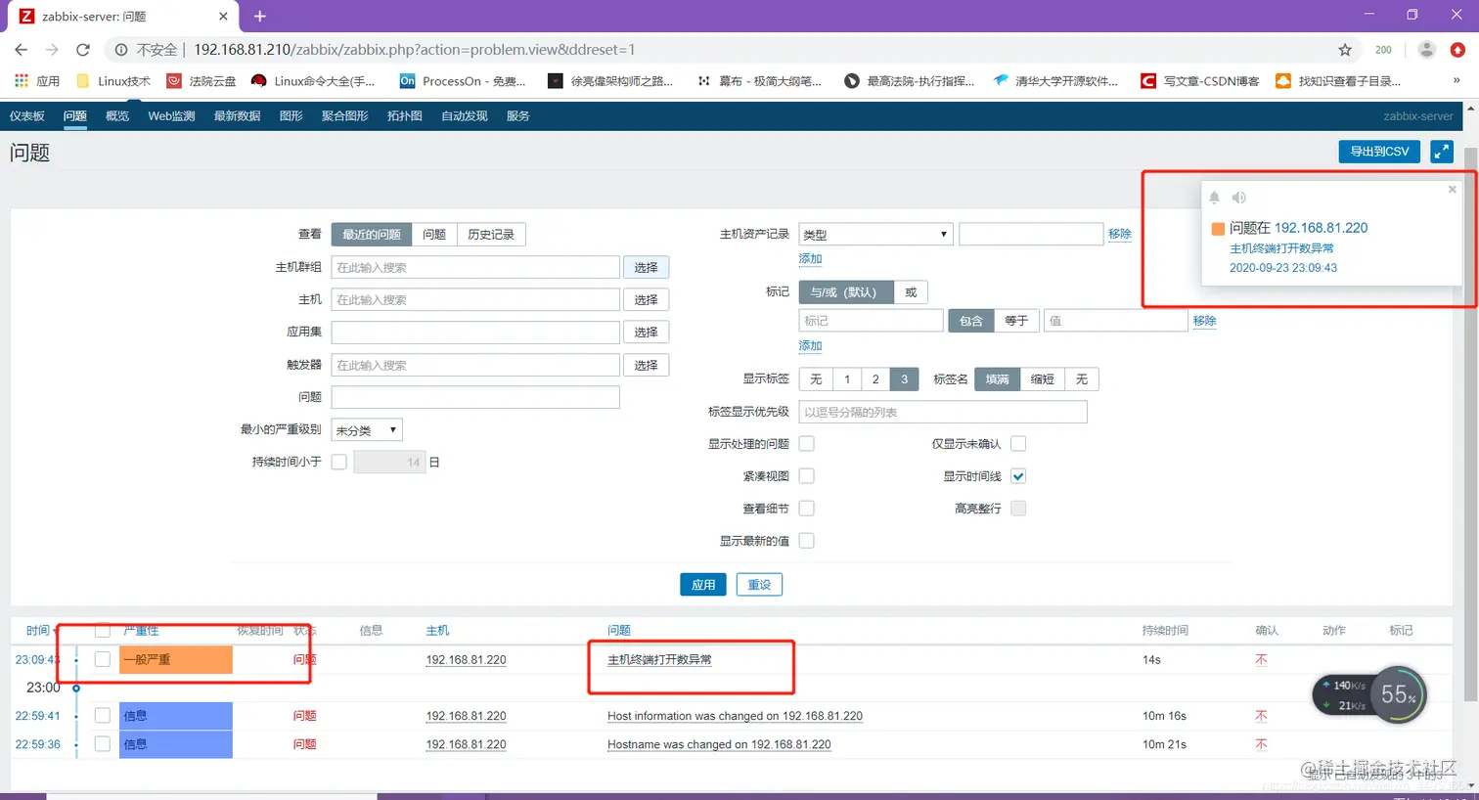The width and height of the screenshot is (1479, 800).
Task: Open the 自动发现 menu item
Action: pos(465,115)
